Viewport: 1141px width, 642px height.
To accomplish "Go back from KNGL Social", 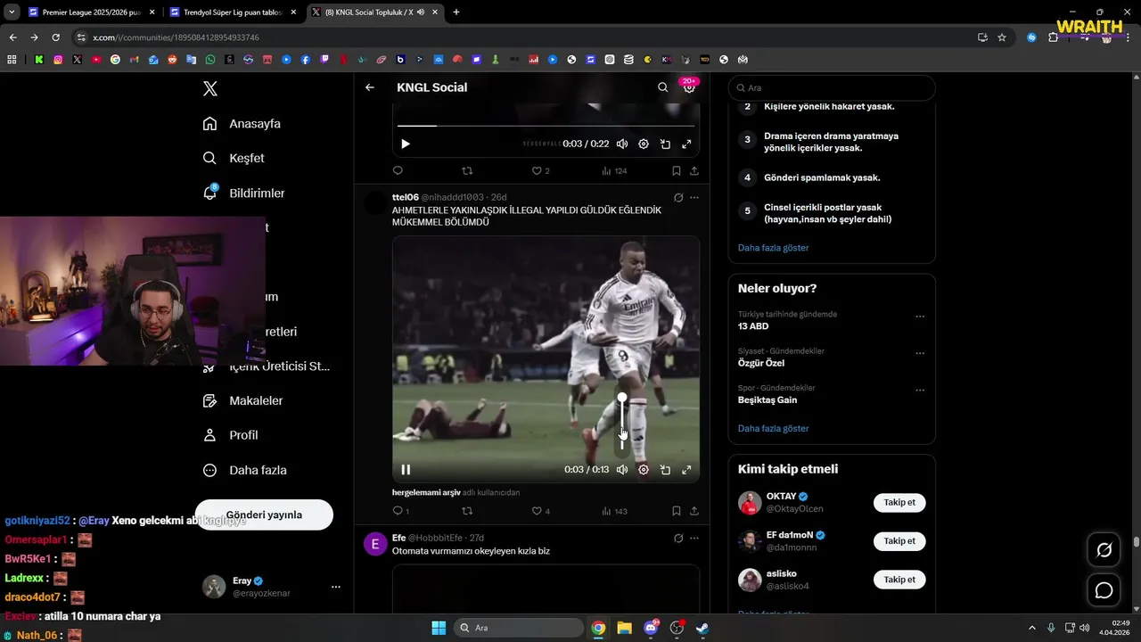I will point(370,87).
